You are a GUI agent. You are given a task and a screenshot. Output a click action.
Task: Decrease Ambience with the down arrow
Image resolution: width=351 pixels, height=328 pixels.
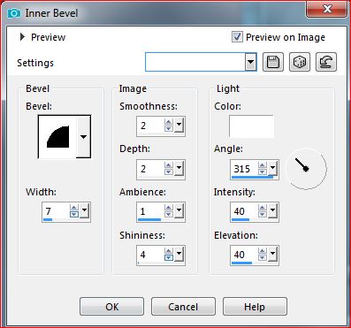pyautogui.click(x=169, y=214)
